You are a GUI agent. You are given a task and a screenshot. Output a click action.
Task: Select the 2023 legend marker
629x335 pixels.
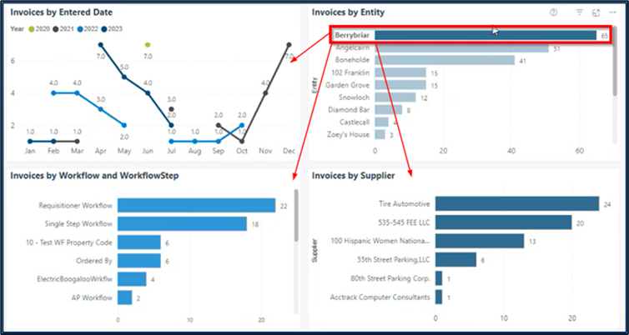pyautogui.click(x=105, y=29)
